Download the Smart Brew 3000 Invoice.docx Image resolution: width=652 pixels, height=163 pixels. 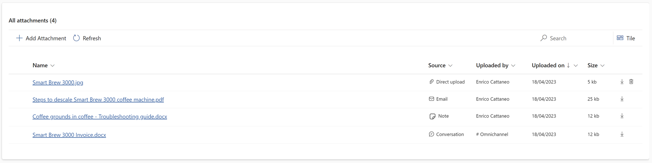point(622,134)
